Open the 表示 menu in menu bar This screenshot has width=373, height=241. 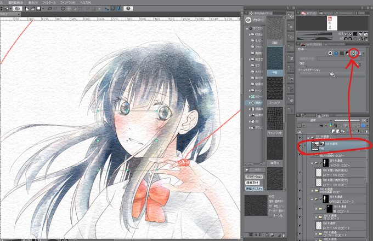(33, 2)
